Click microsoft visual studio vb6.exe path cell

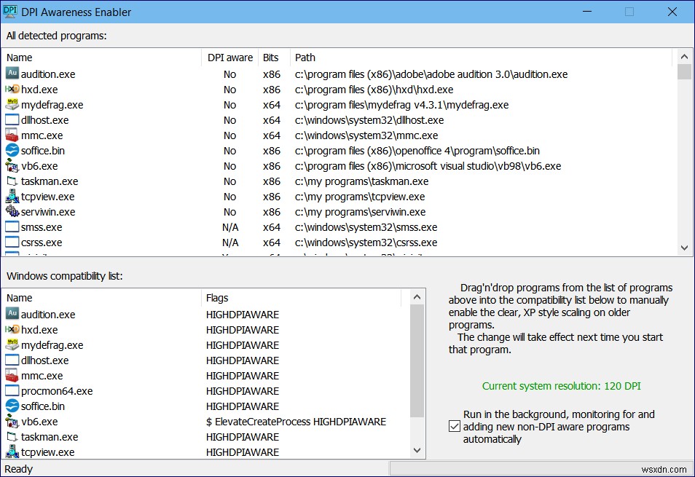pos(428,166)
